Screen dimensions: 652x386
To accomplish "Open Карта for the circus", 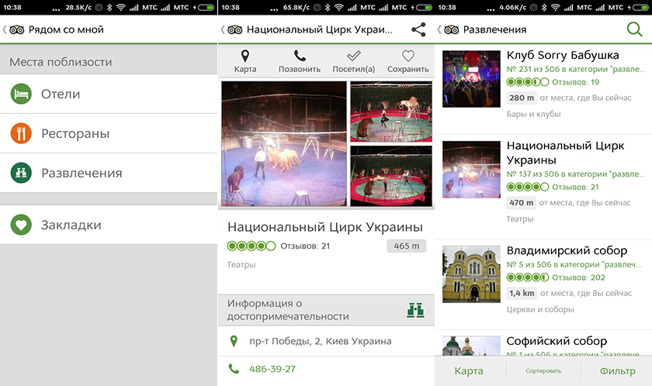I will [245, 61].
